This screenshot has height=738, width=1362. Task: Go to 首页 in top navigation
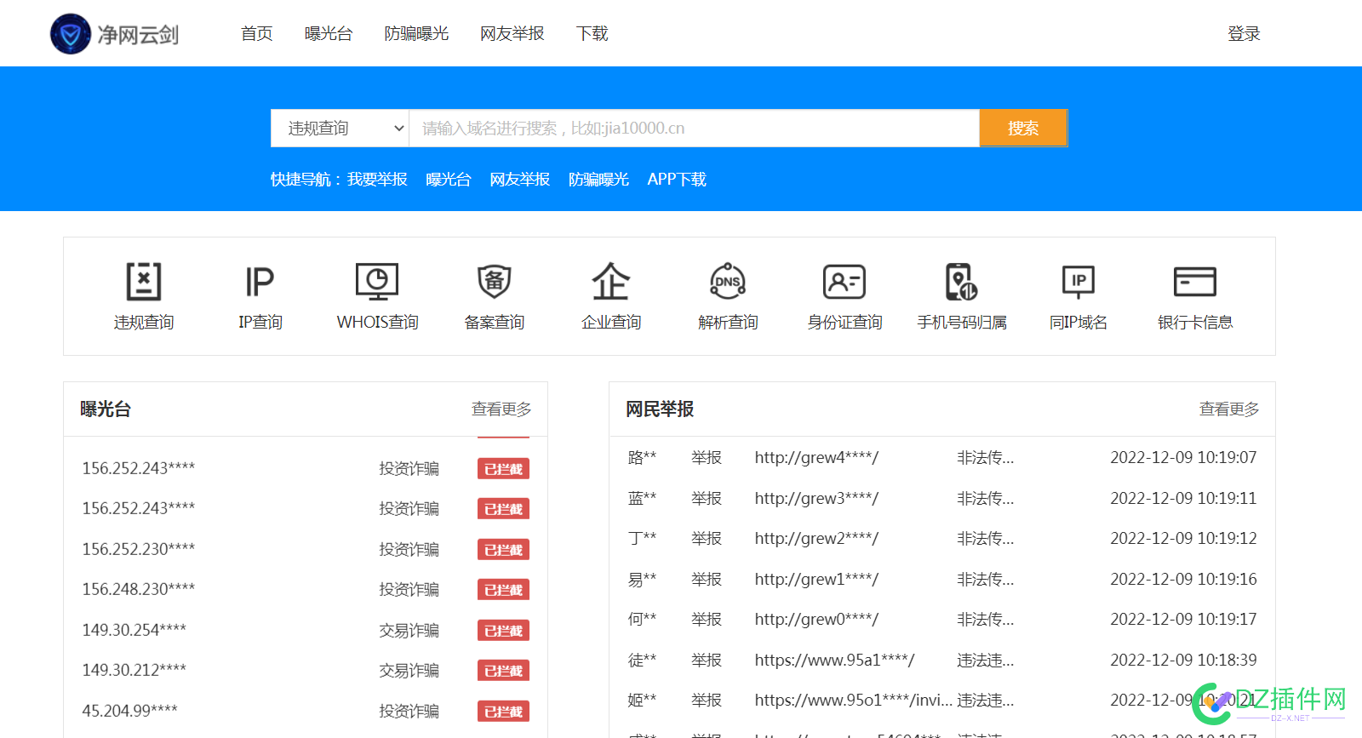pos(256,33)
